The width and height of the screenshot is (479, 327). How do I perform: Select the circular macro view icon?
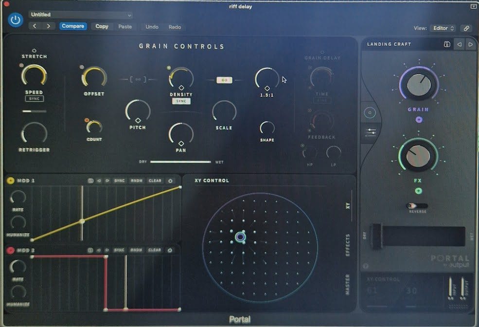[370, 113]
